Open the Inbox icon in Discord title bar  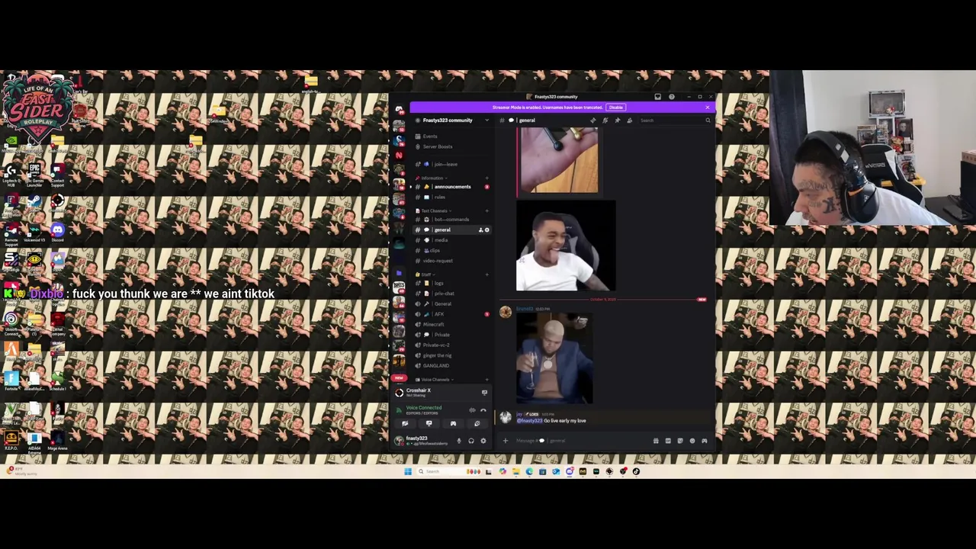click(658, 97)
